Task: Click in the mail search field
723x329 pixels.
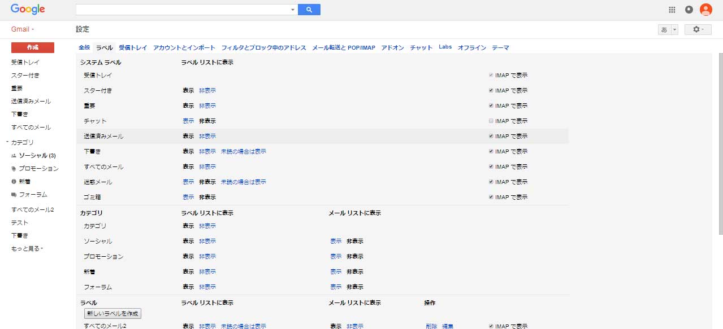Action: click(x=182, y=10)
